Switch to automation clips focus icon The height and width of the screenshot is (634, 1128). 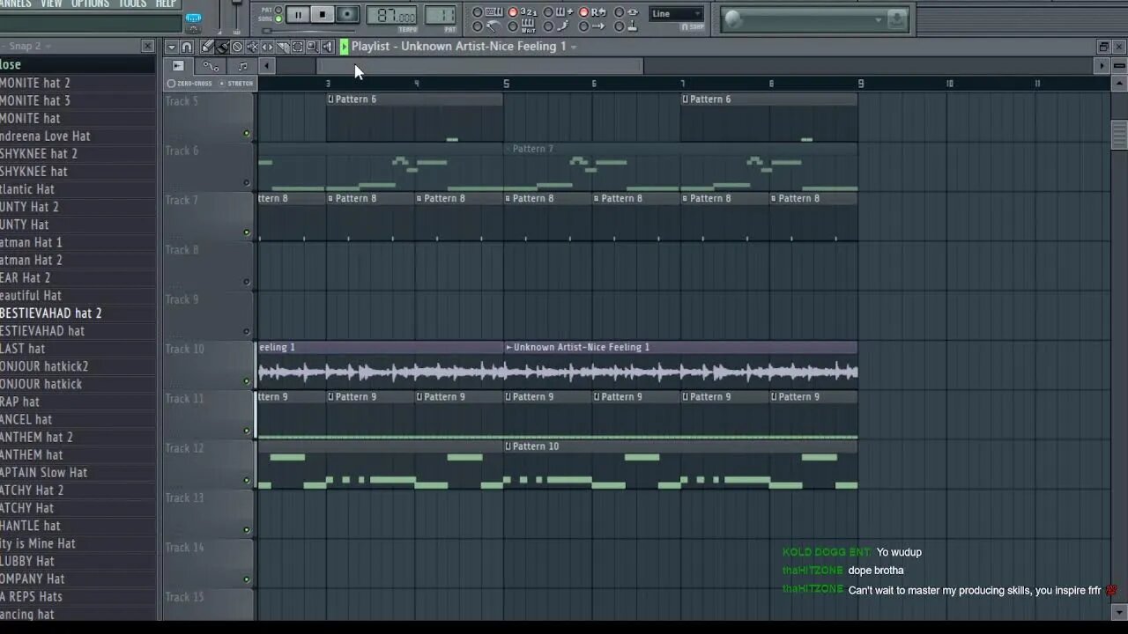click(x=211, y=66)
